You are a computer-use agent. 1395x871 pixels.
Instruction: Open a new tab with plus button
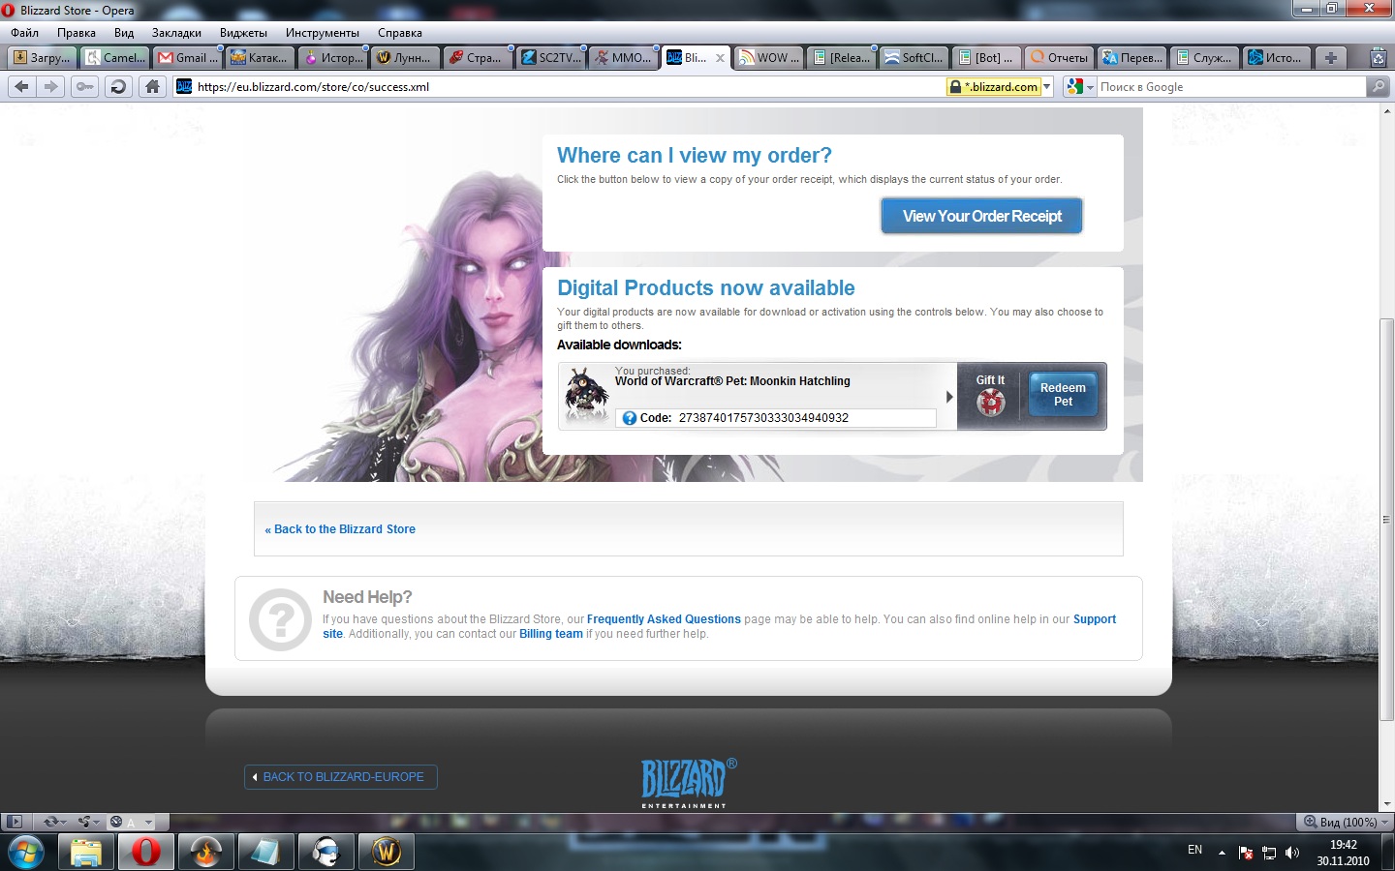(x=1331, y=57)
